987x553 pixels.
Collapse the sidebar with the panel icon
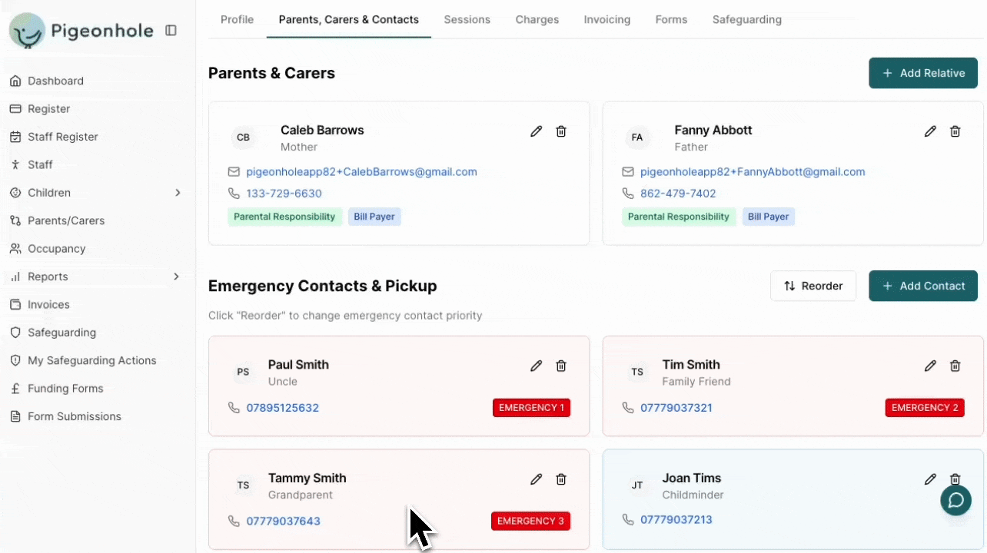point(171,31)
